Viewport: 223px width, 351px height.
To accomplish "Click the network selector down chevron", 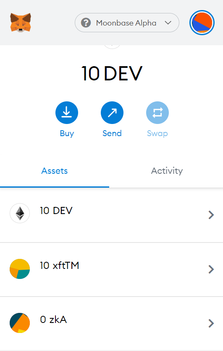I will tap(168, 23).
